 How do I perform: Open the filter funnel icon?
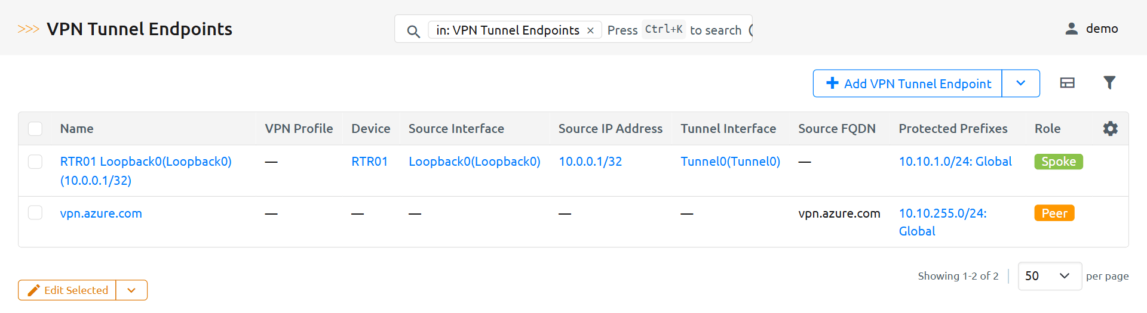[1109, 83]
